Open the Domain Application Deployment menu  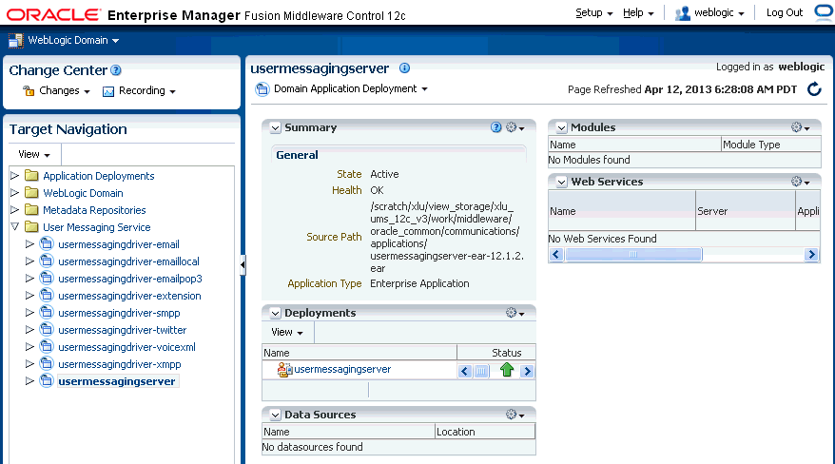coord(351,88)
